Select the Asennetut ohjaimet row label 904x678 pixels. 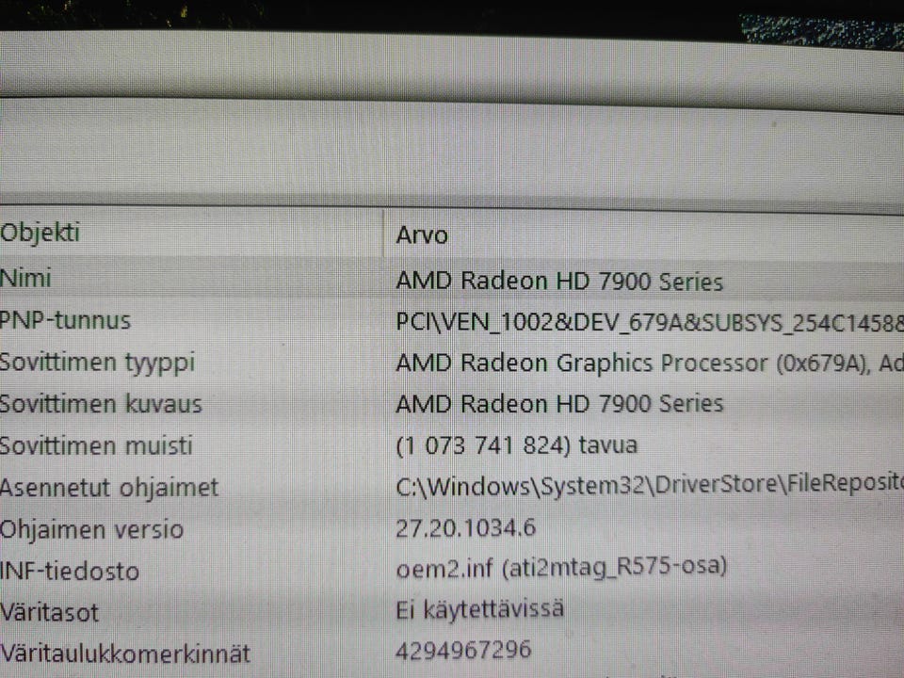[109, 488]
